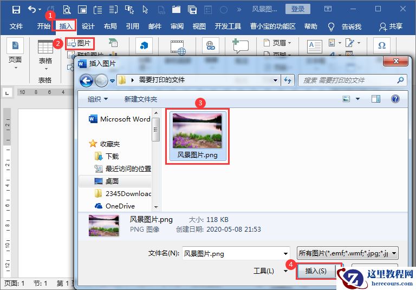Click the new comment bubble icon
The height and width of the screenshot is (290, 416).
point(240,46)
